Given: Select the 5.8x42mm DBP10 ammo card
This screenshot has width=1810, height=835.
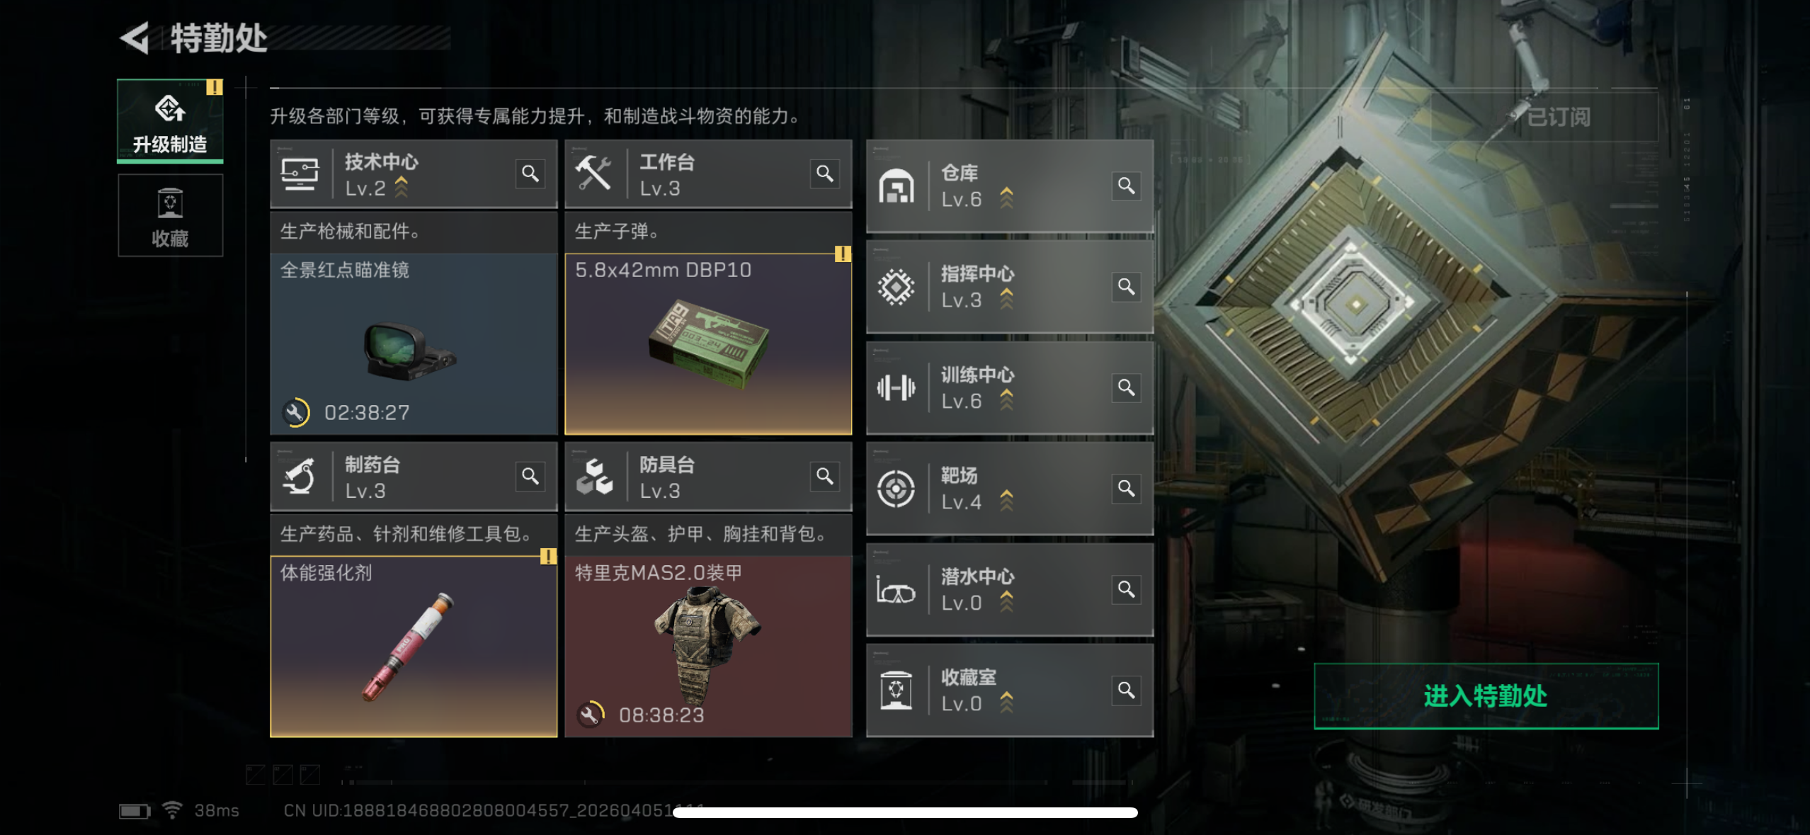Looking at the screenshot, I should pyautogui.click(x=708, y=344).
